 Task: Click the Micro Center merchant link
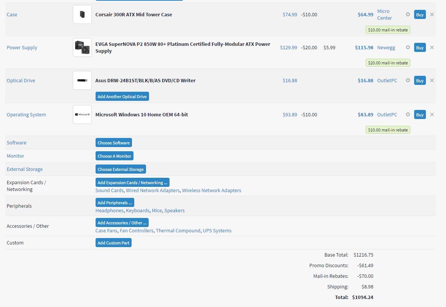point(385,14)
